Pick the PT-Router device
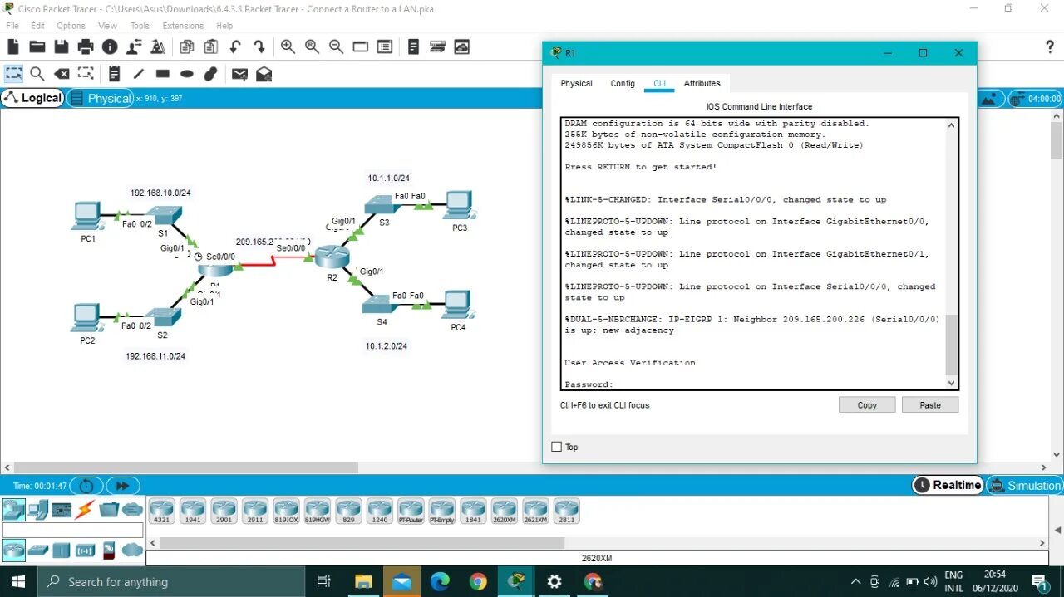1064x597 pixels. 411,511
